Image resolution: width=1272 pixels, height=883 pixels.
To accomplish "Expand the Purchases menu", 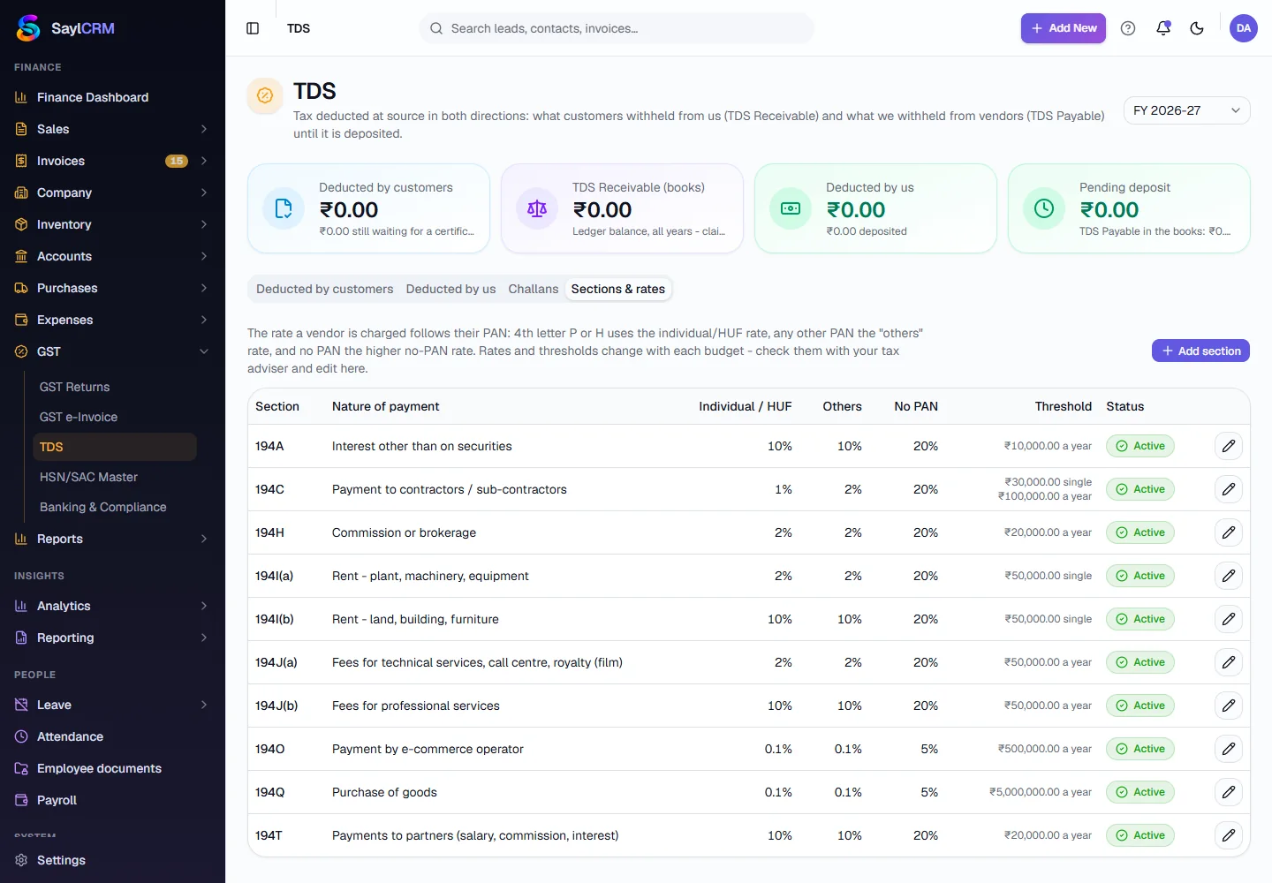I will click(112, 288).
